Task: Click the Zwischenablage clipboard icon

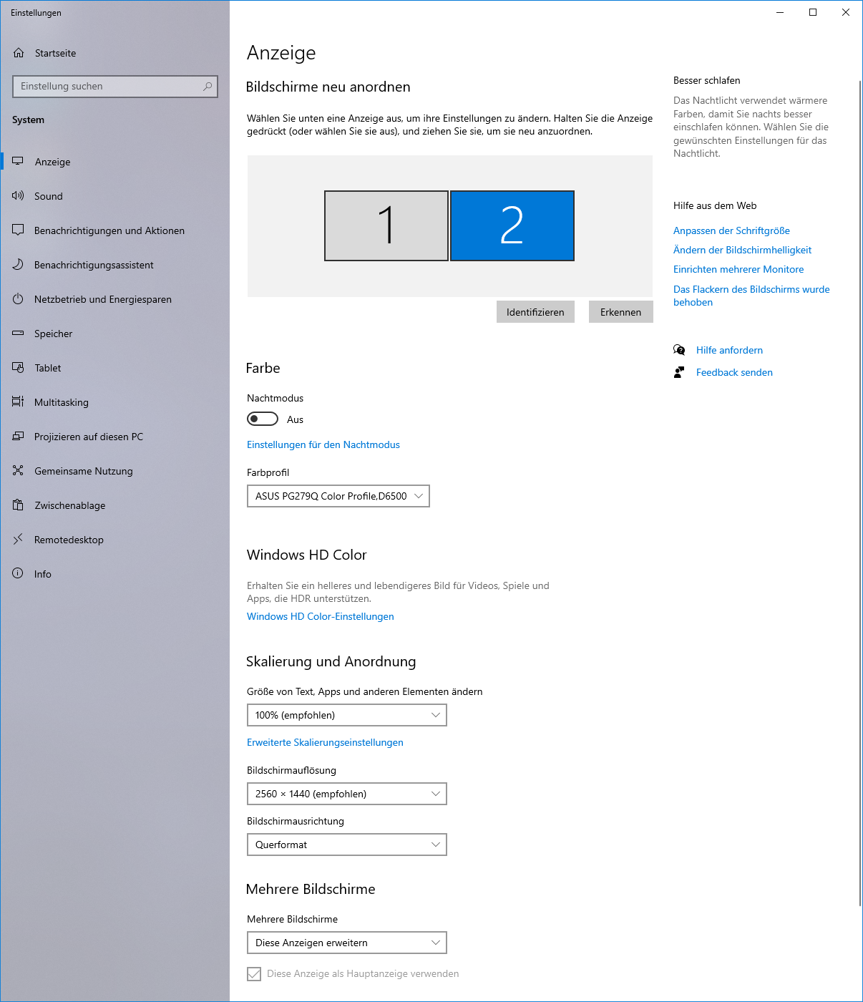Action: tap(18, 505)
